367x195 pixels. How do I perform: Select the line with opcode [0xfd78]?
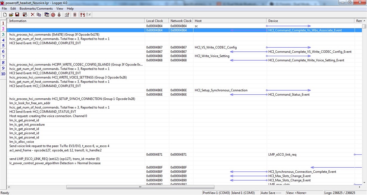(54, 35)
